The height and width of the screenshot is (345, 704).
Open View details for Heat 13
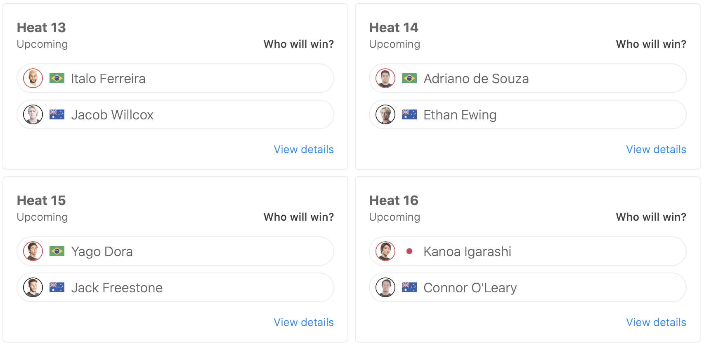[304, 149]
